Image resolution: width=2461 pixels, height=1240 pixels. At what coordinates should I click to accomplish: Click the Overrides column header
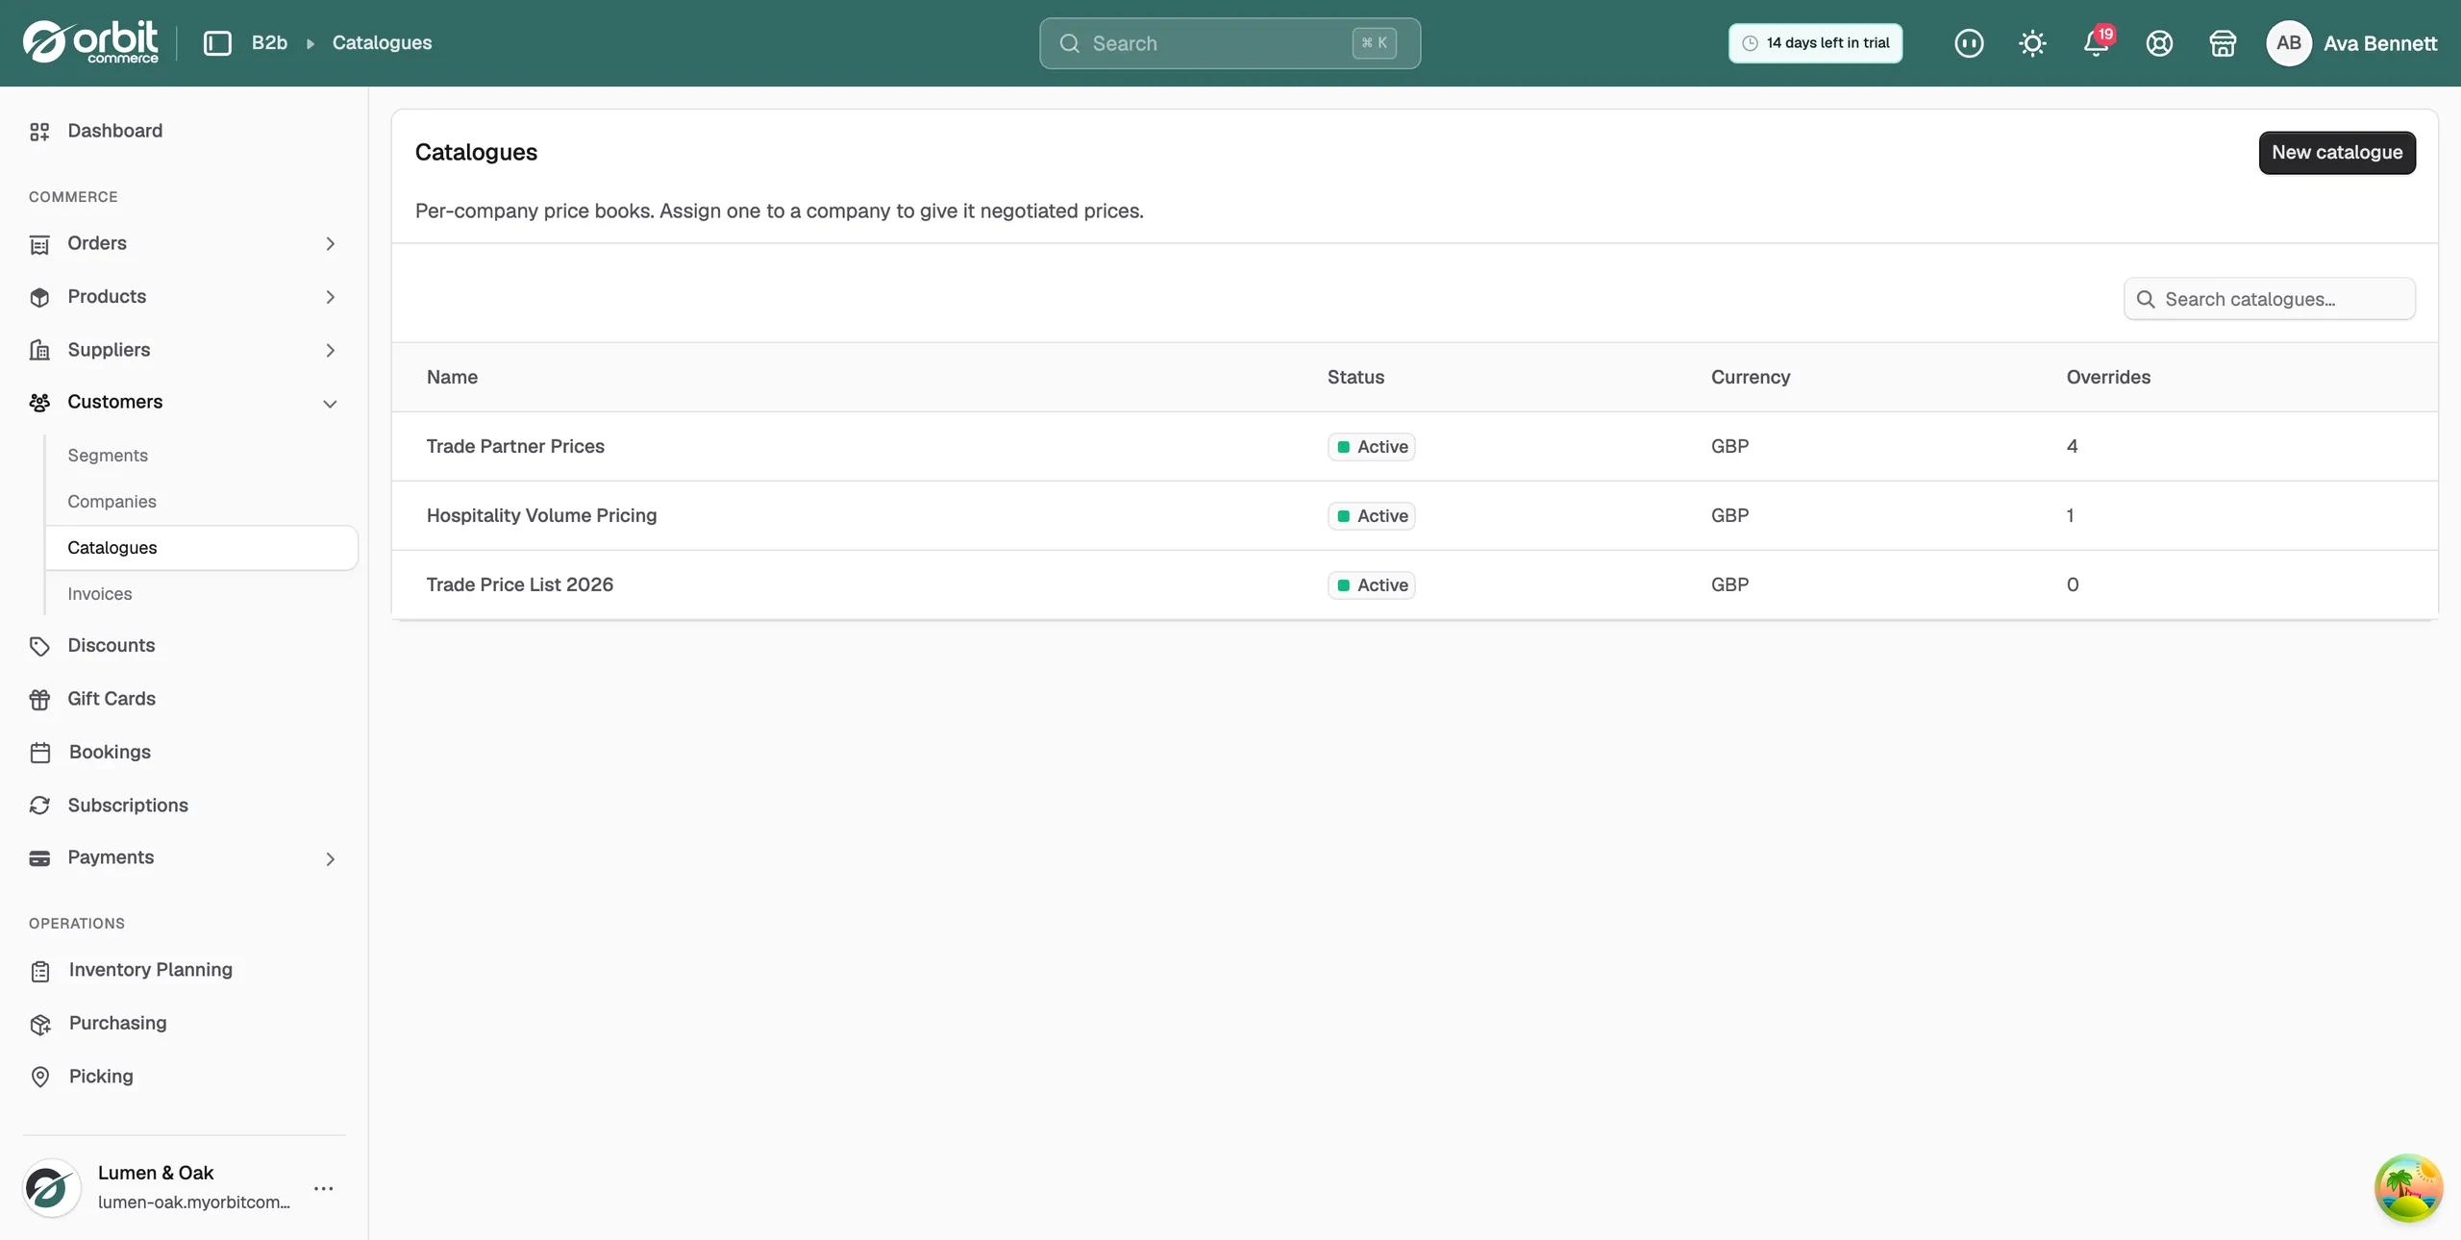point(2108,377)
